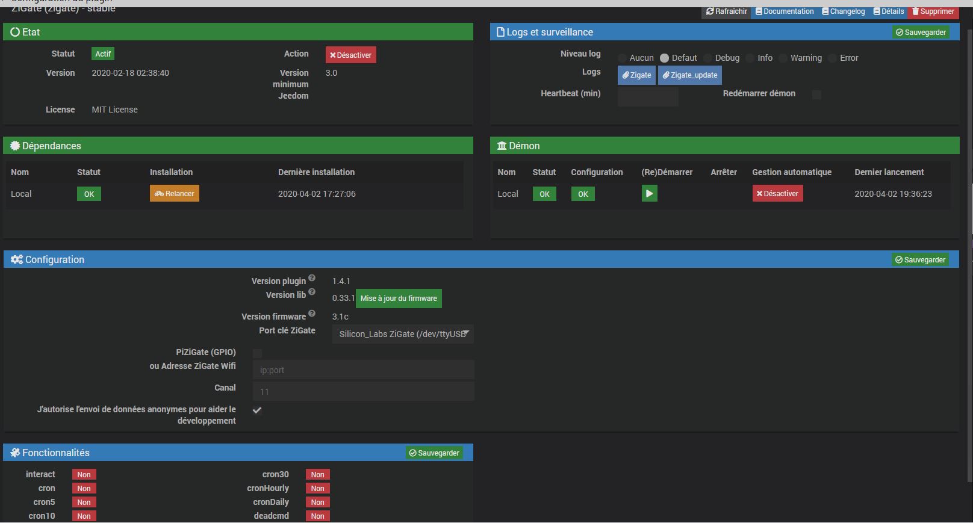Click the ZiGate Wifi ip:port field

(x=363, y=370)
